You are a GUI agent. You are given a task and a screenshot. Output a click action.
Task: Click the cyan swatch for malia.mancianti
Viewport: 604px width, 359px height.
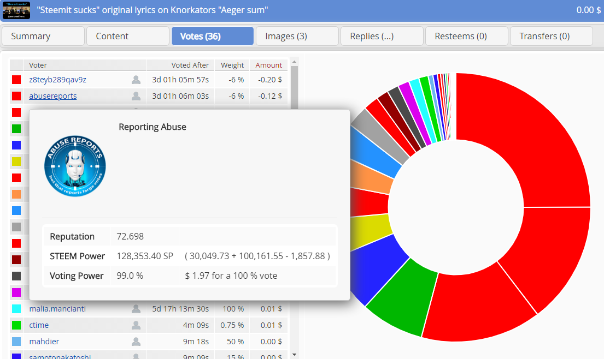(16, 309)
